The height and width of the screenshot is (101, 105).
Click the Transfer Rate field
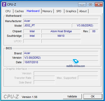[44, 78]
